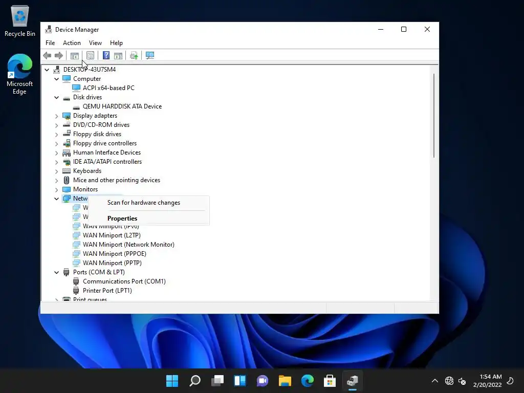This screenshot has width=524, height=393.
Task: Open Properties from the toolbar icon
Action: pos(90,55)
